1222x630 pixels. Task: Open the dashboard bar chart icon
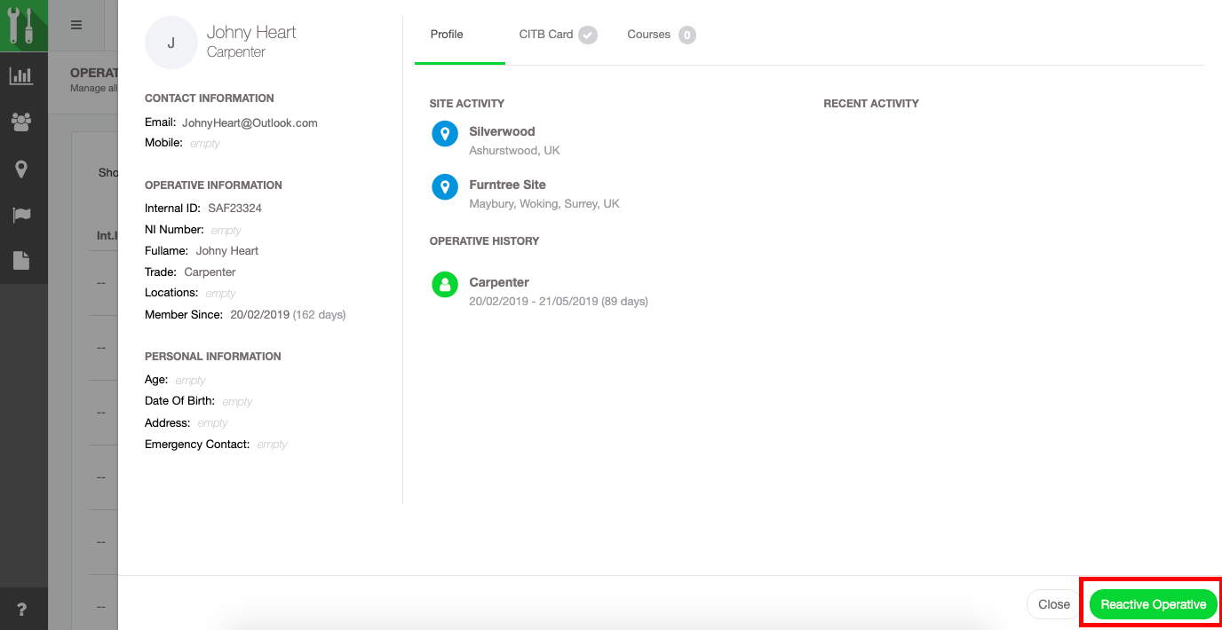pos(21,76)
